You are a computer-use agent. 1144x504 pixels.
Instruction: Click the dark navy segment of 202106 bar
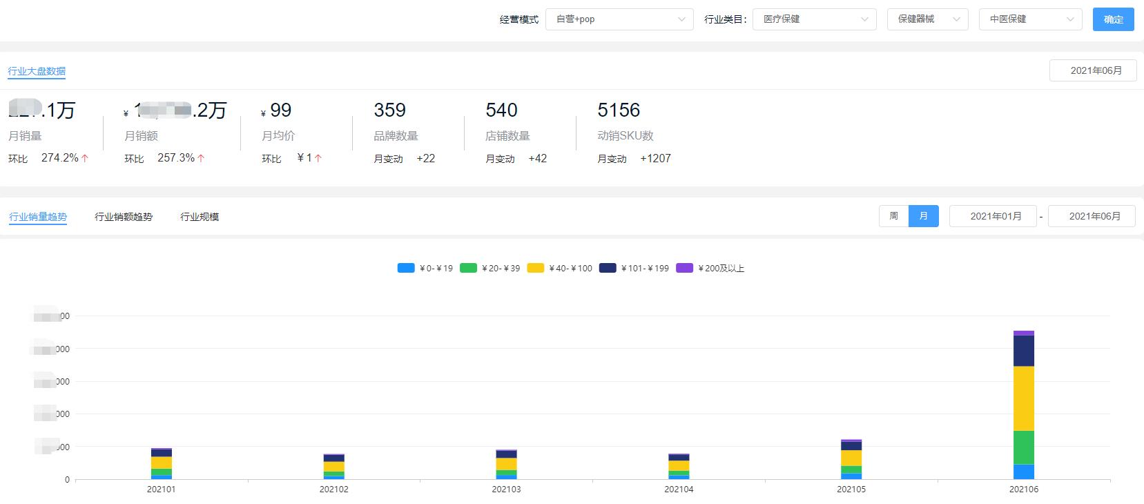pyautogui.click(x=1024, y=351)
